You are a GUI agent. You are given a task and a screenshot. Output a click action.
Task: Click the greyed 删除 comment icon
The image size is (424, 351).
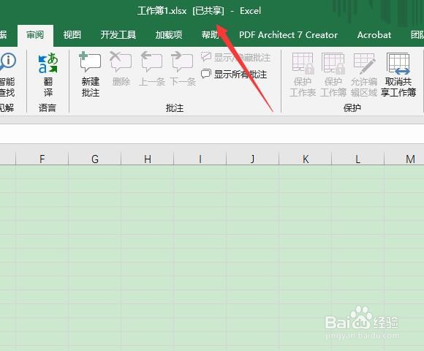121,69
